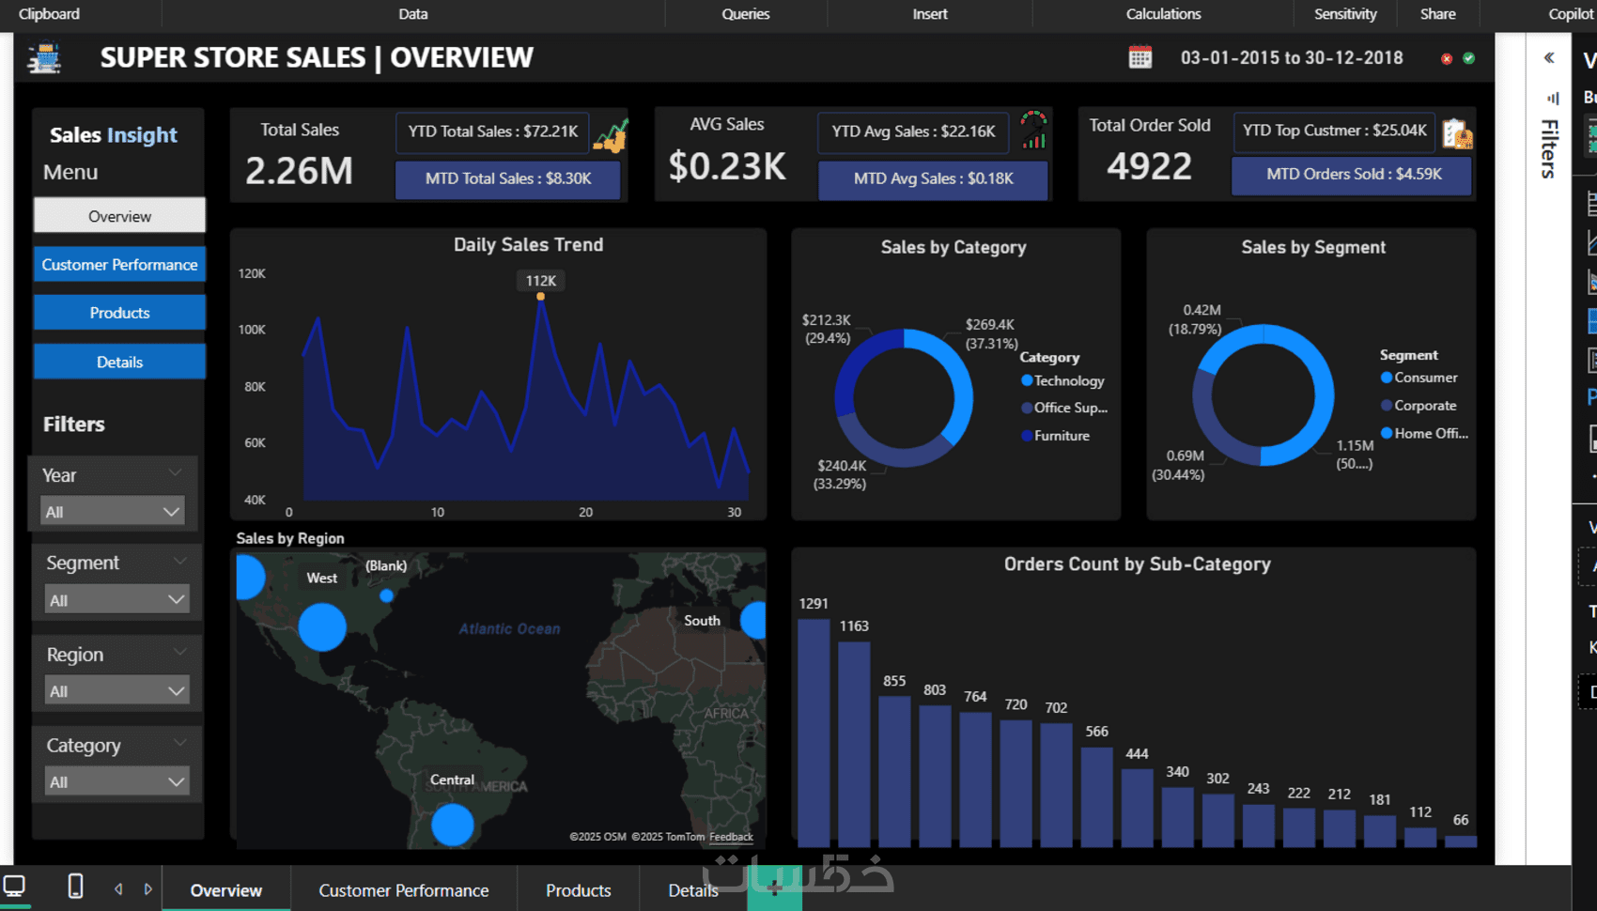
Task: Open the Products page tab
Action: [579, 889]
